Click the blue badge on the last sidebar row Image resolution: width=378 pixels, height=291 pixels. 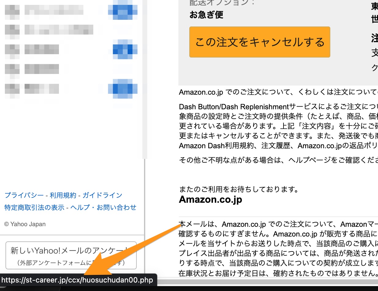tap(123, 89)
